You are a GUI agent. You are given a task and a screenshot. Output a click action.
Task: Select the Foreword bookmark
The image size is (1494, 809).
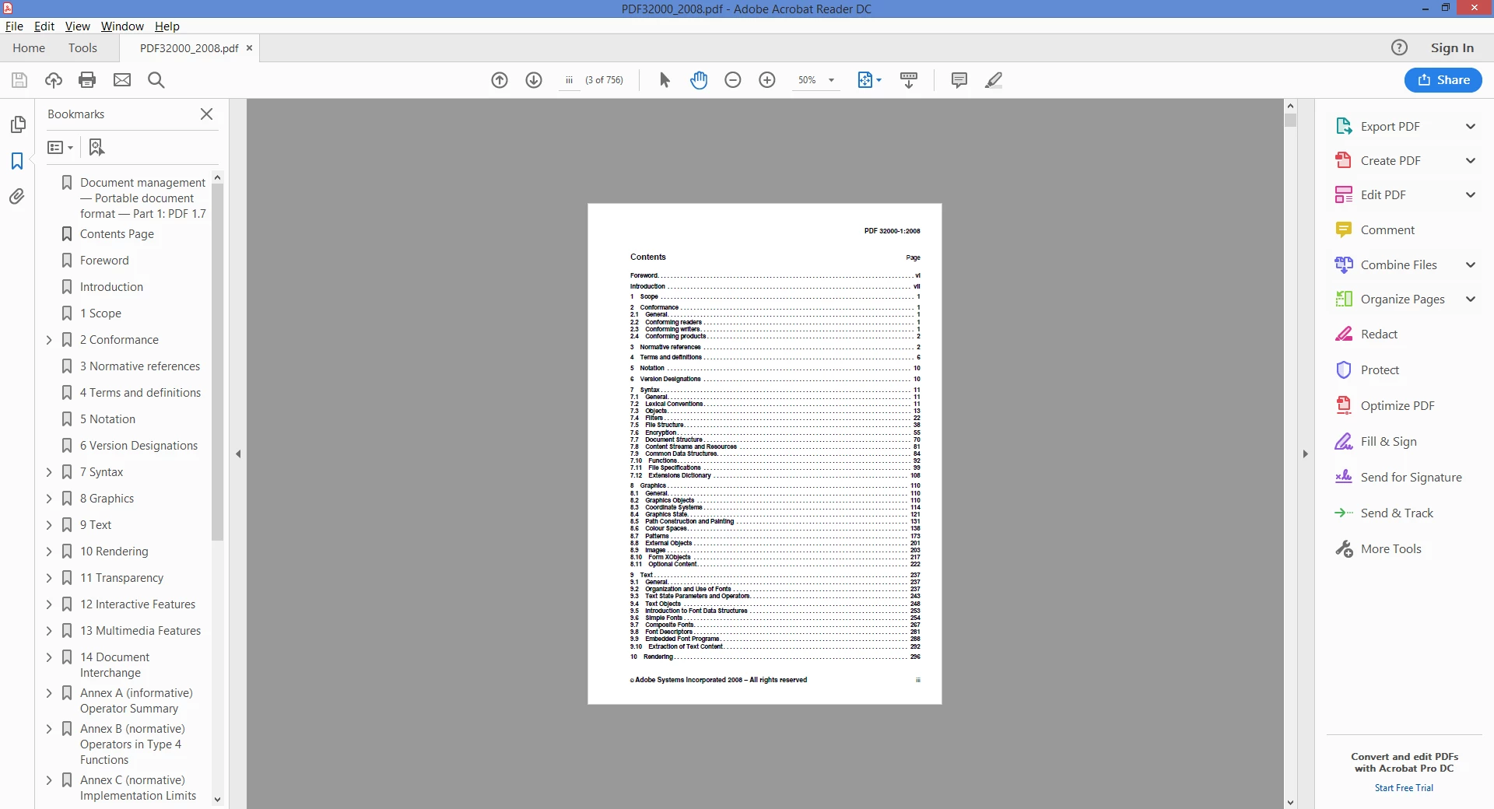click(x=104, y=261)
